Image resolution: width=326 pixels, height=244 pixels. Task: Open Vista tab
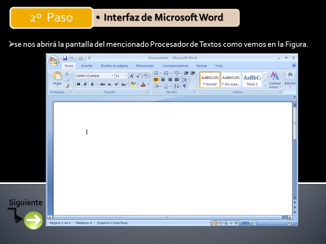[219, 66]
